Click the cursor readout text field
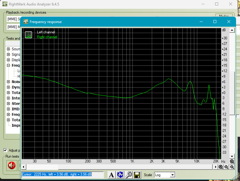The width and height of the screenshot is (240, 181). pyautogui.click(x=62, y=175)
